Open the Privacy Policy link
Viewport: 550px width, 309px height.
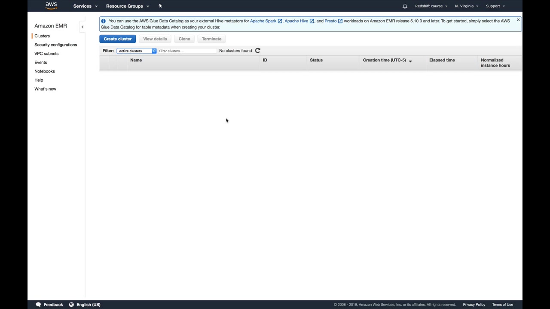click(474, 305)
